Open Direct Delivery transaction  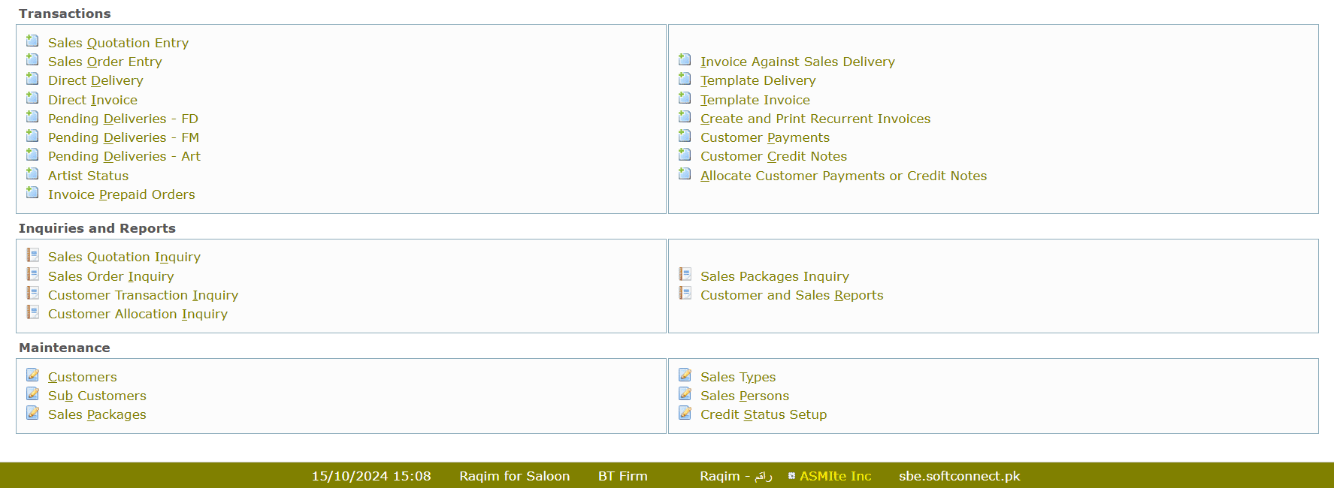click(x=95, y=80)
